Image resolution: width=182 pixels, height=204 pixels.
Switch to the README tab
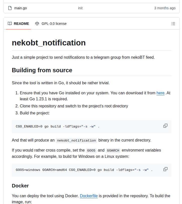(18, 24)
